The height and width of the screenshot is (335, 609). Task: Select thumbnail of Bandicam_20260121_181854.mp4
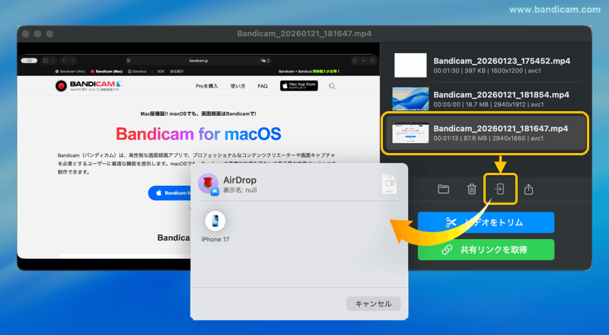410,99
